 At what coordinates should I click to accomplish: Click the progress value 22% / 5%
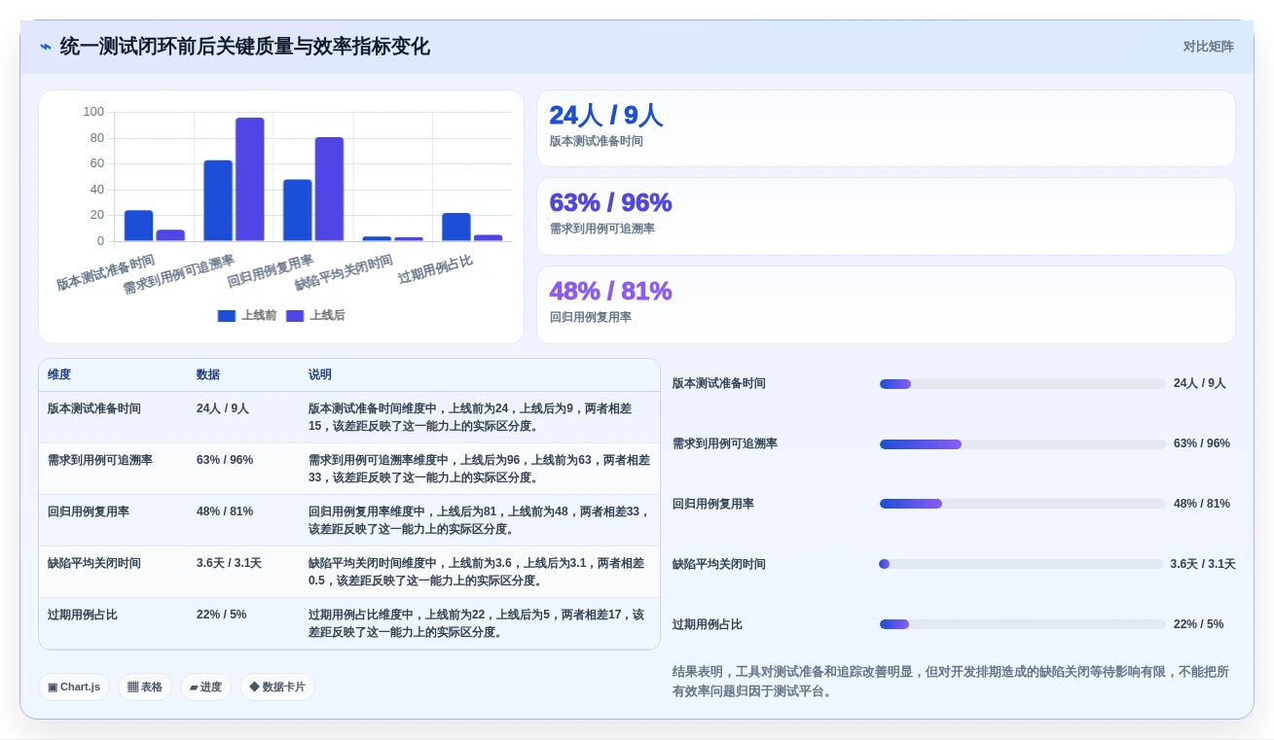[x=1199, y=624]
